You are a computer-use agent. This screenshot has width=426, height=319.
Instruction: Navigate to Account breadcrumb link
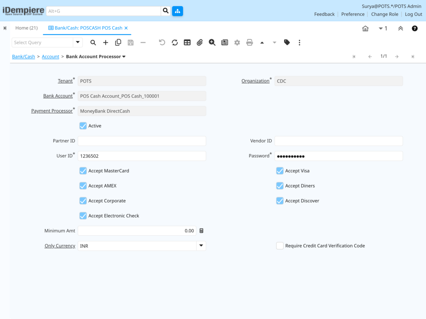pos(50,57)
